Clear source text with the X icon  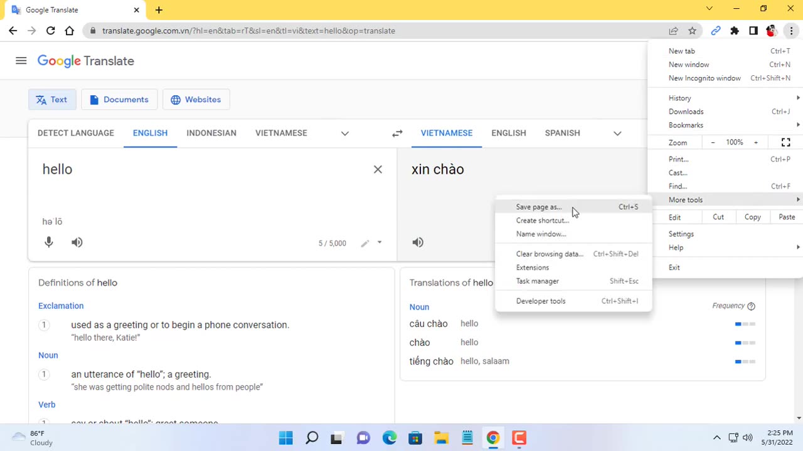click(378, 170)
